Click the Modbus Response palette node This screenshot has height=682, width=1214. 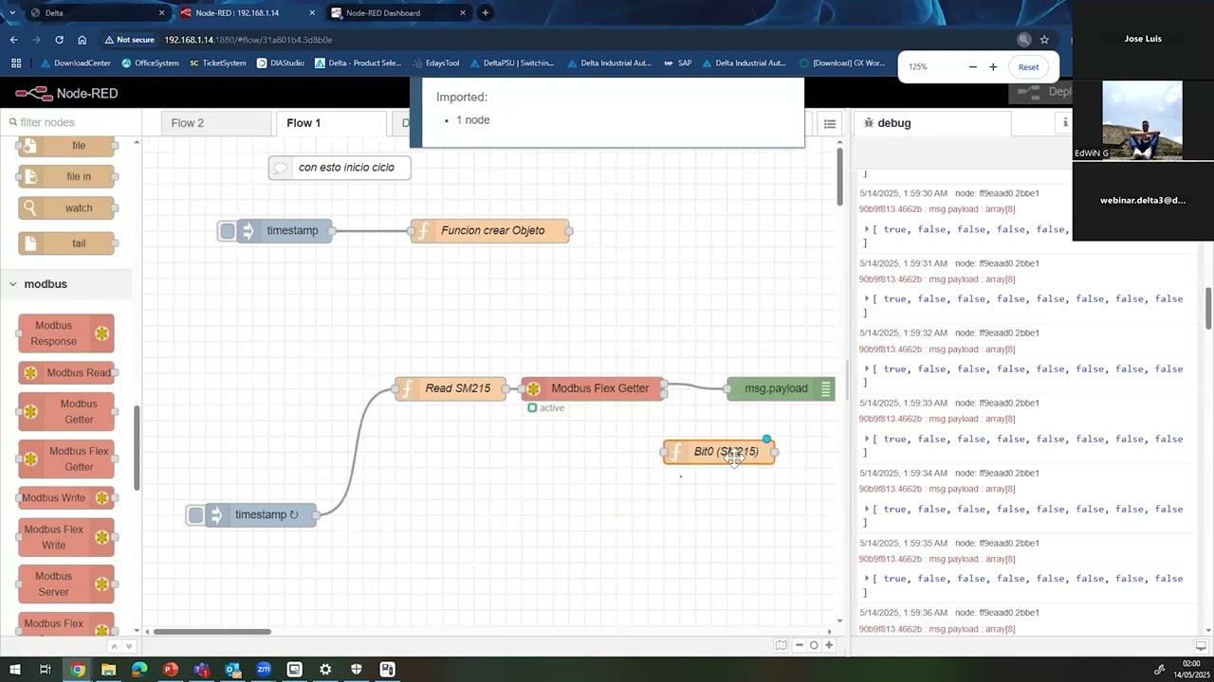(66, 333)
